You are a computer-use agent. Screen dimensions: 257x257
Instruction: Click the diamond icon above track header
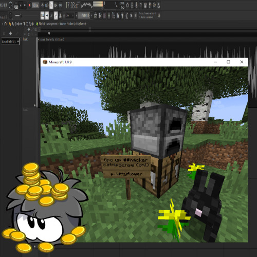coord(29,29)
